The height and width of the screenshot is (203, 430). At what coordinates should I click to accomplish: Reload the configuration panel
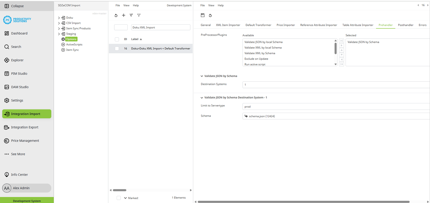pos(210,15)
